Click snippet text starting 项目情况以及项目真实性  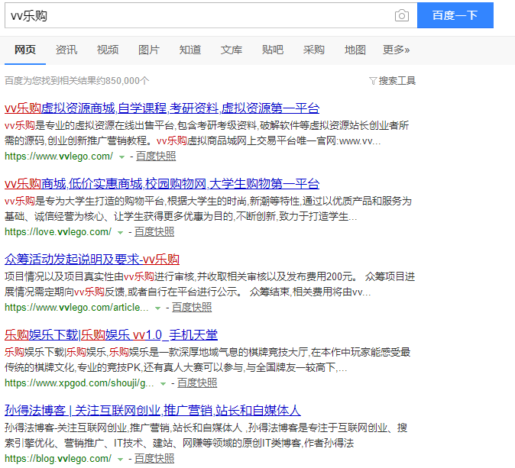(210, 284)
